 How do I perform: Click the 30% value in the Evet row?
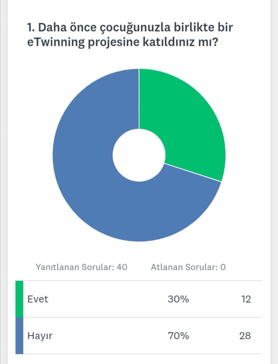[178, 299]
